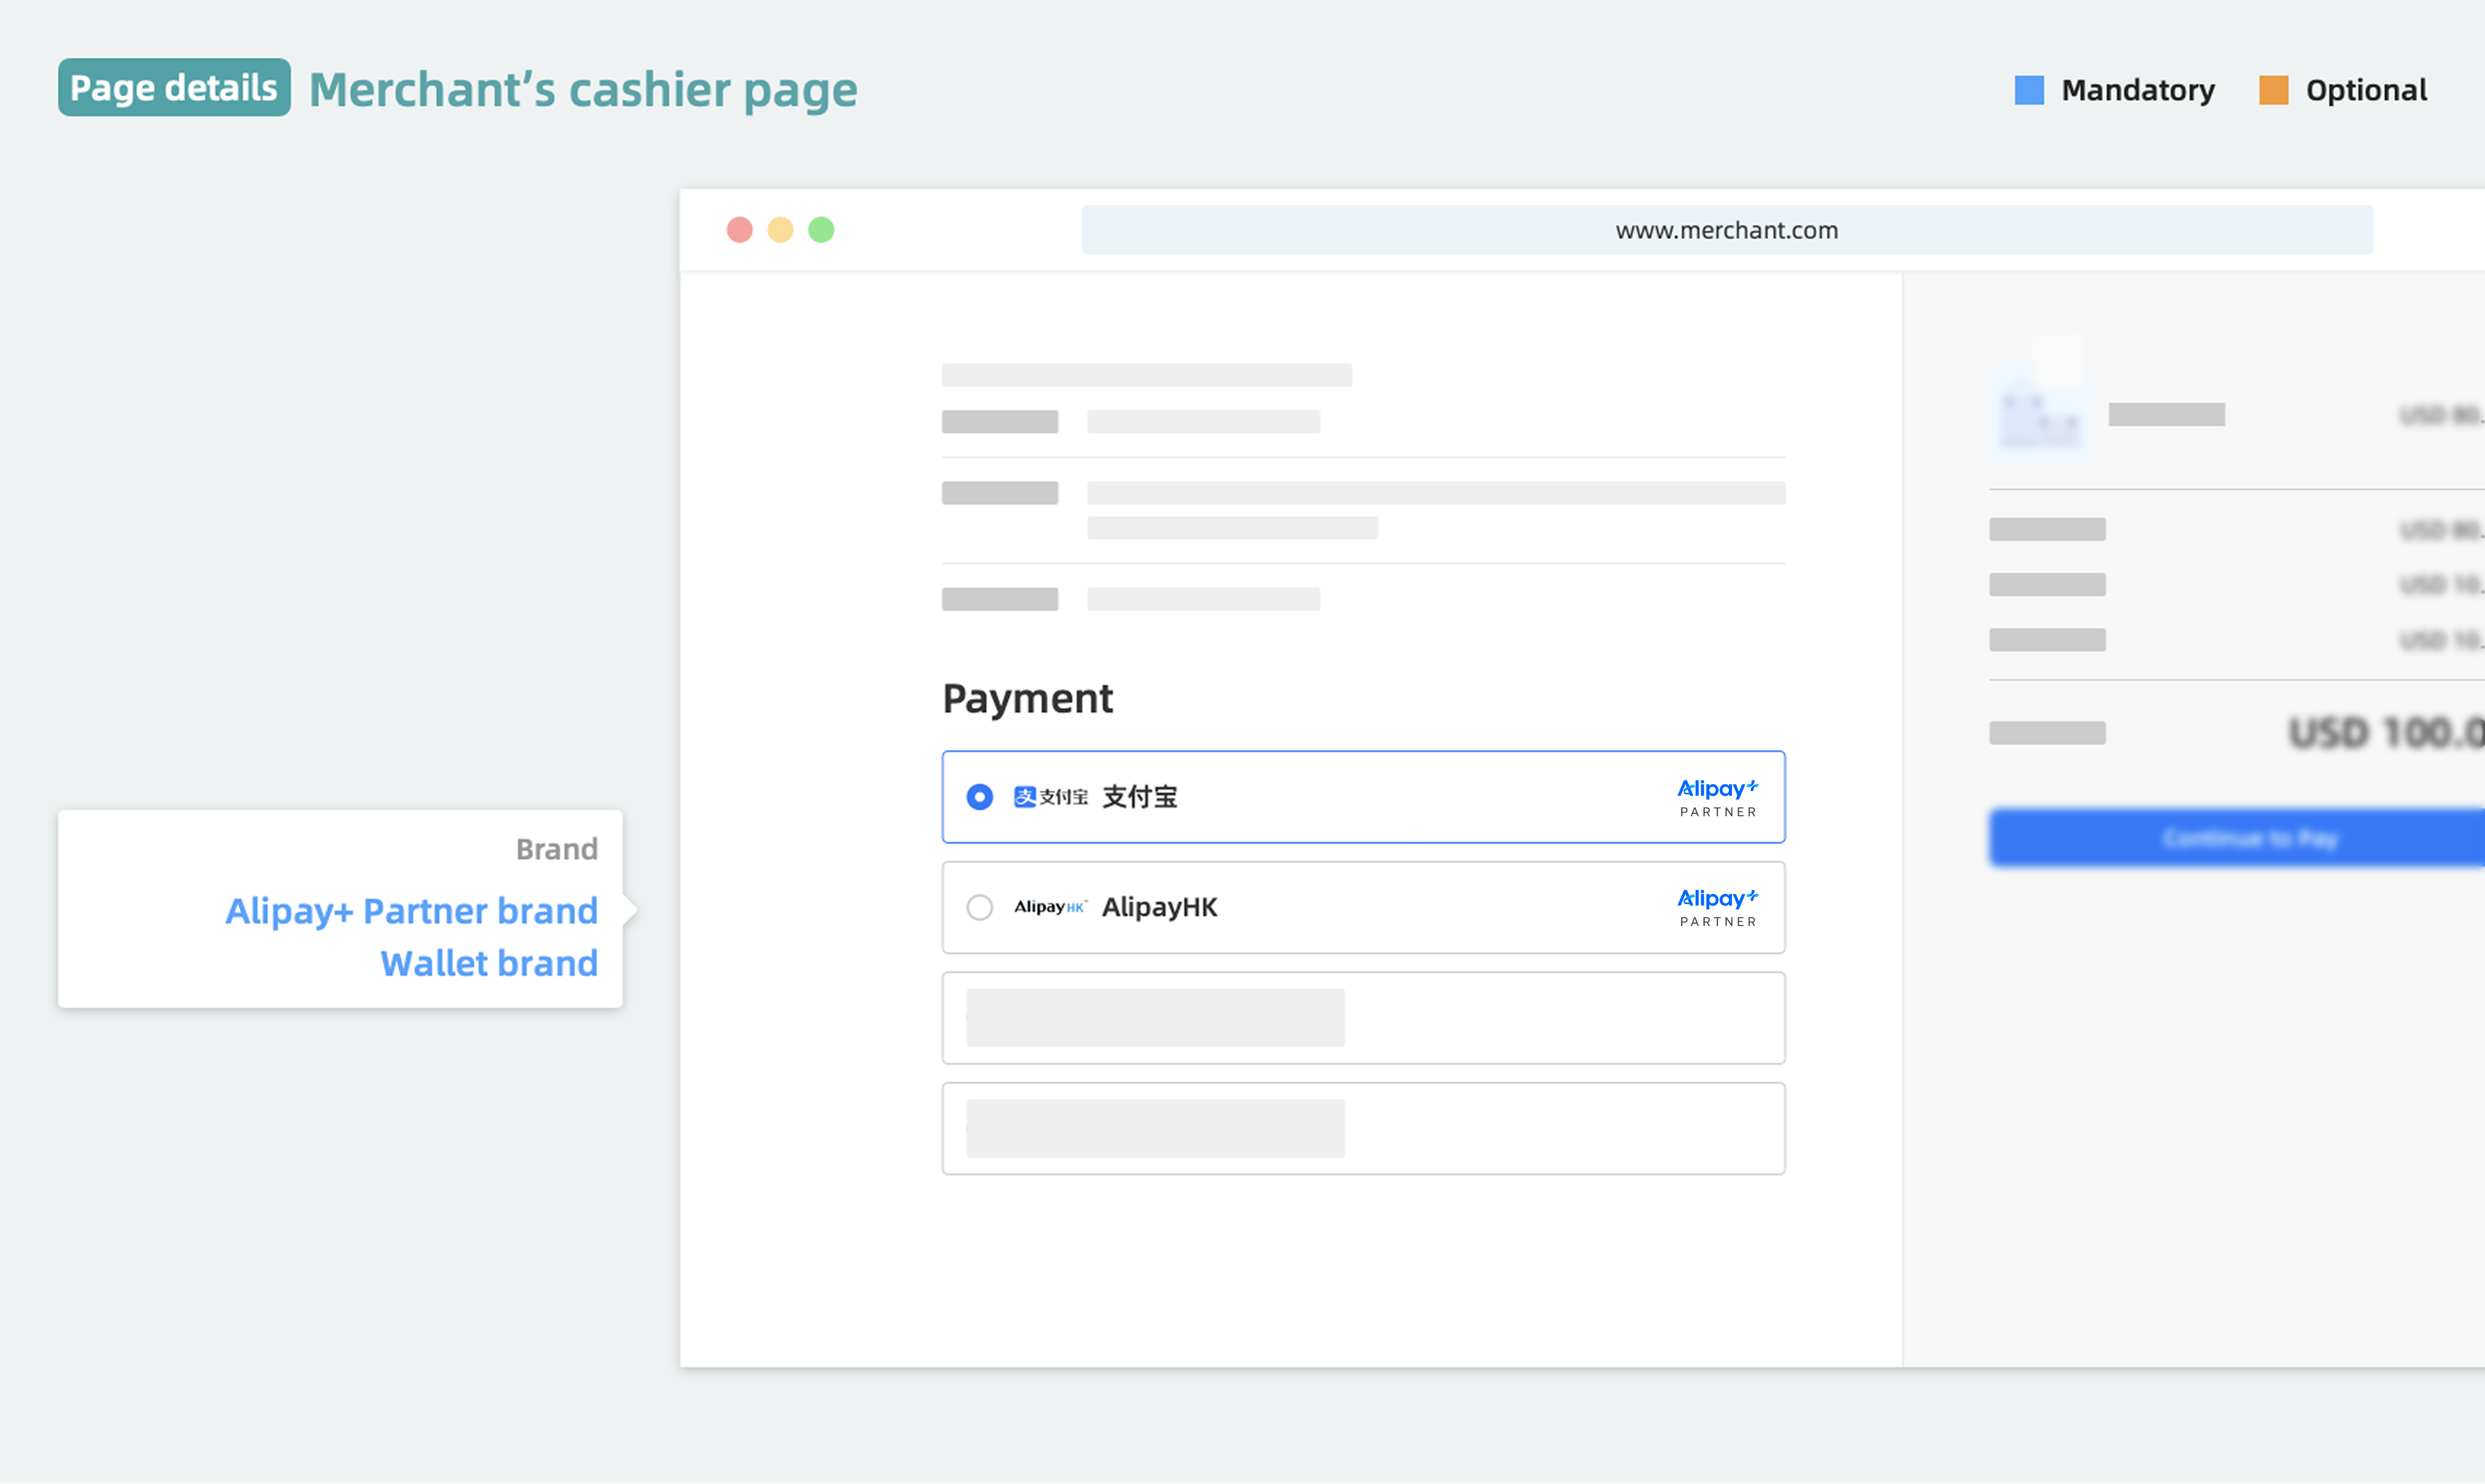
Task: Click the Page details badge
Action: point(173,87)
